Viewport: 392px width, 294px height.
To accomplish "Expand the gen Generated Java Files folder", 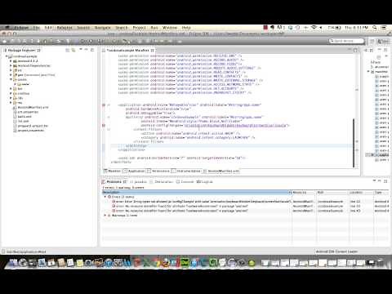I will pos(11,75).
